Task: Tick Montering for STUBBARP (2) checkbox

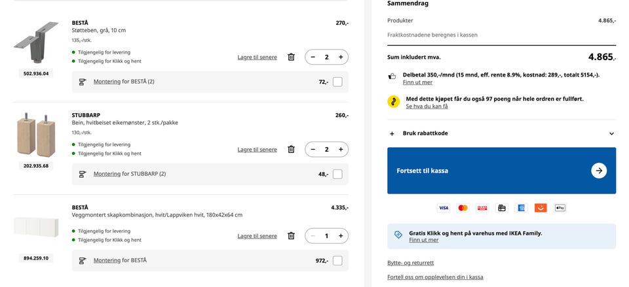Action: pyautogui.click(x=337, y=174)
